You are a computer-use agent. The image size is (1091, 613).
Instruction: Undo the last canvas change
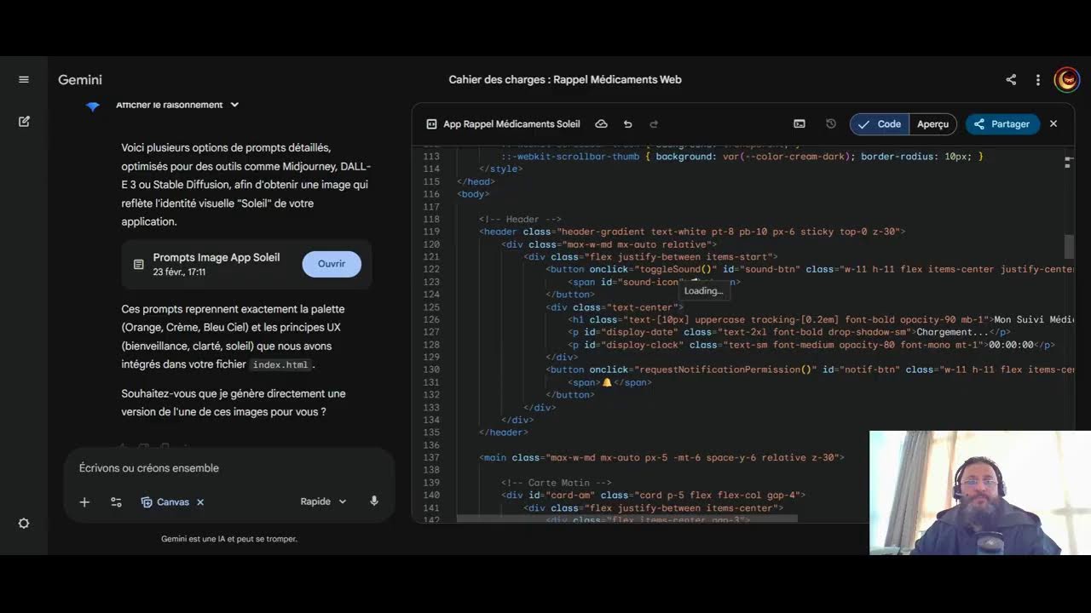click(628, 123)
